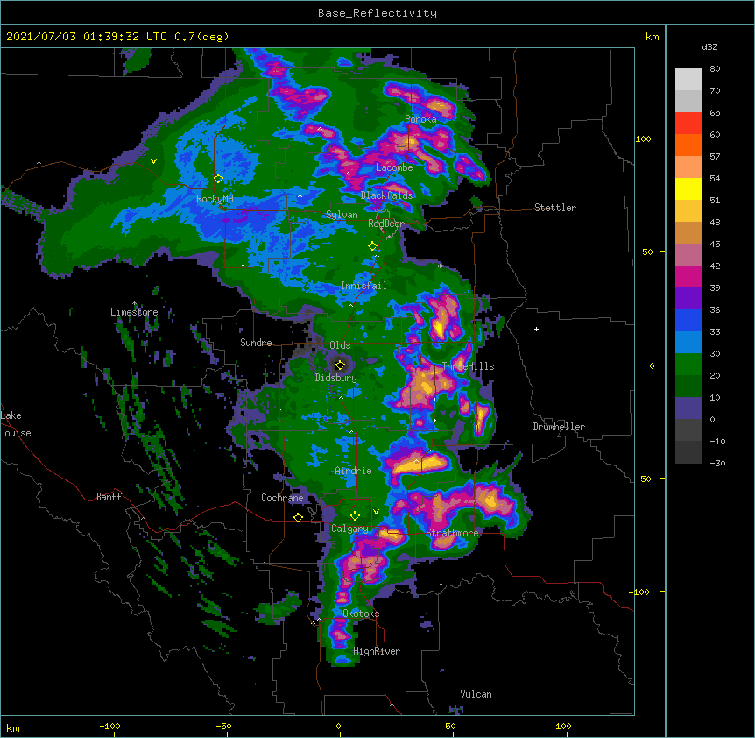This screenshot has width=755, height=738.
Task: Click the -50 tick label on bottom axis
Action: point(223,726)
